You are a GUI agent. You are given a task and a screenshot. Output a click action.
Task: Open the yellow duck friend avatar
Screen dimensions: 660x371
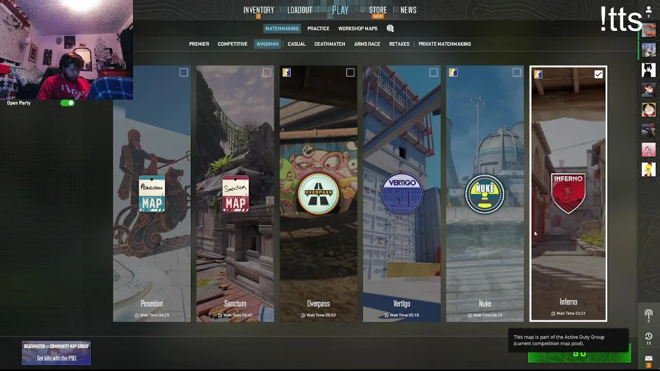tap(649, 169)
